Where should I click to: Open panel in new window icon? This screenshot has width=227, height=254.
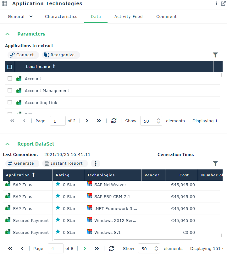(x=223, y=3)
